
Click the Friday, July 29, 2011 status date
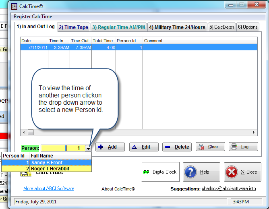pos(36,201)
